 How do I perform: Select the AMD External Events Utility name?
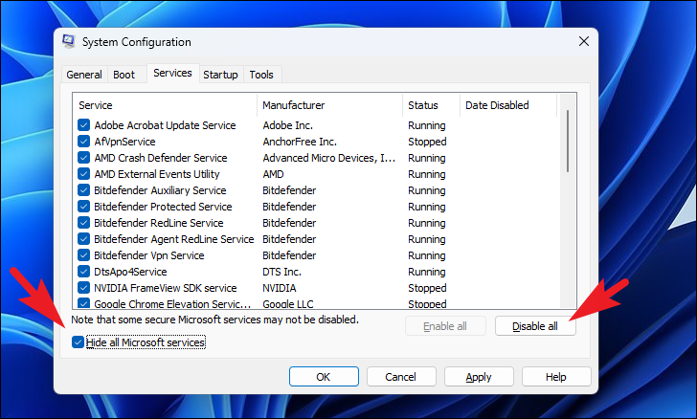tap(157, 174)
